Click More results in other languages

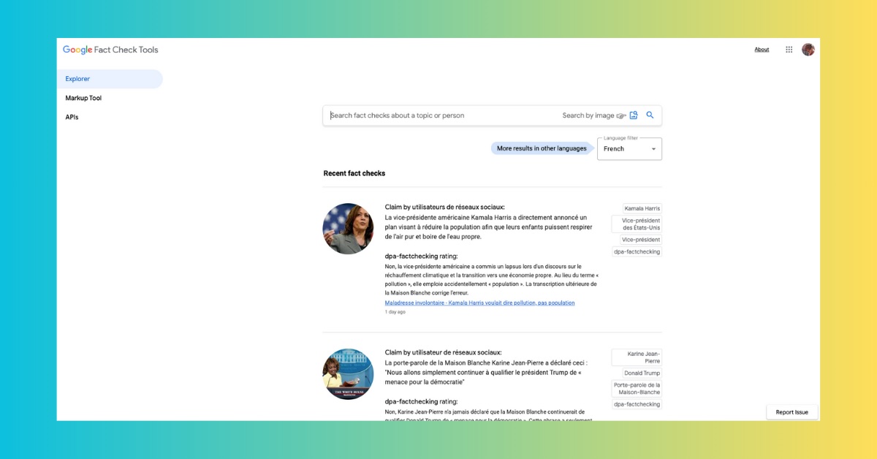coord(542,148)
